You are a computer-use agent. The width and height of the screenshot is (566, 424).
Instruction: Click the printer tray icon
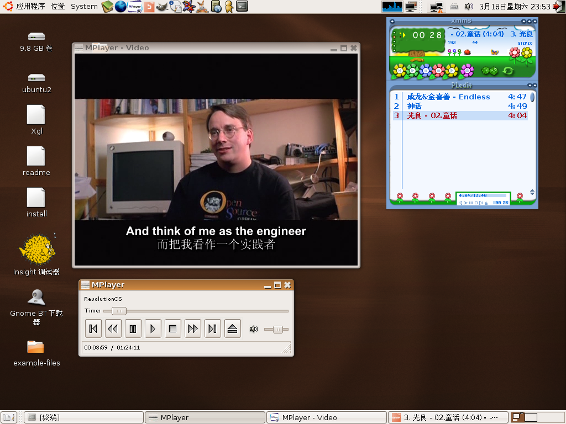[x=454, y=7]
